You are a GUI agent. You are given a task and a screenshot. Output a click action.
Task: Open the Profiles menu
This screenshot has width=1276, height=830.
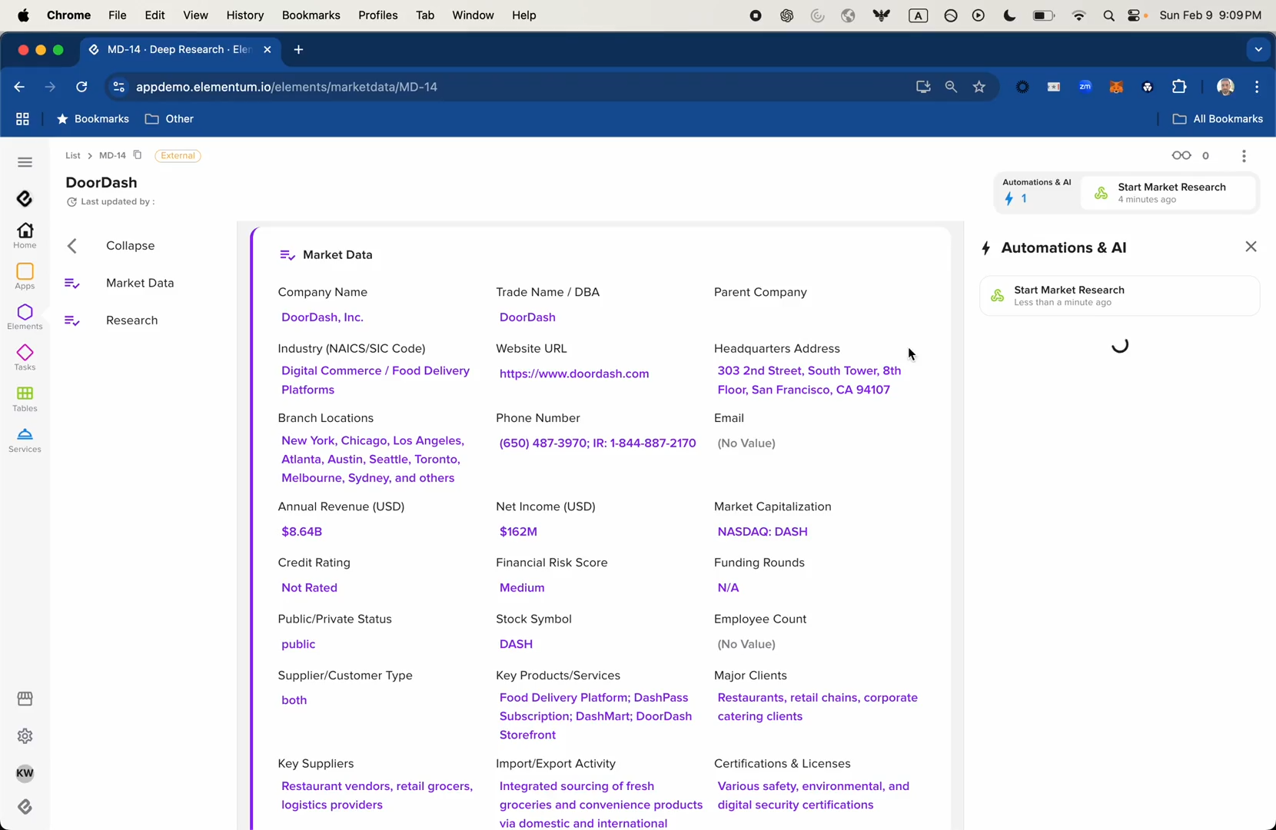tap(377, 15)
